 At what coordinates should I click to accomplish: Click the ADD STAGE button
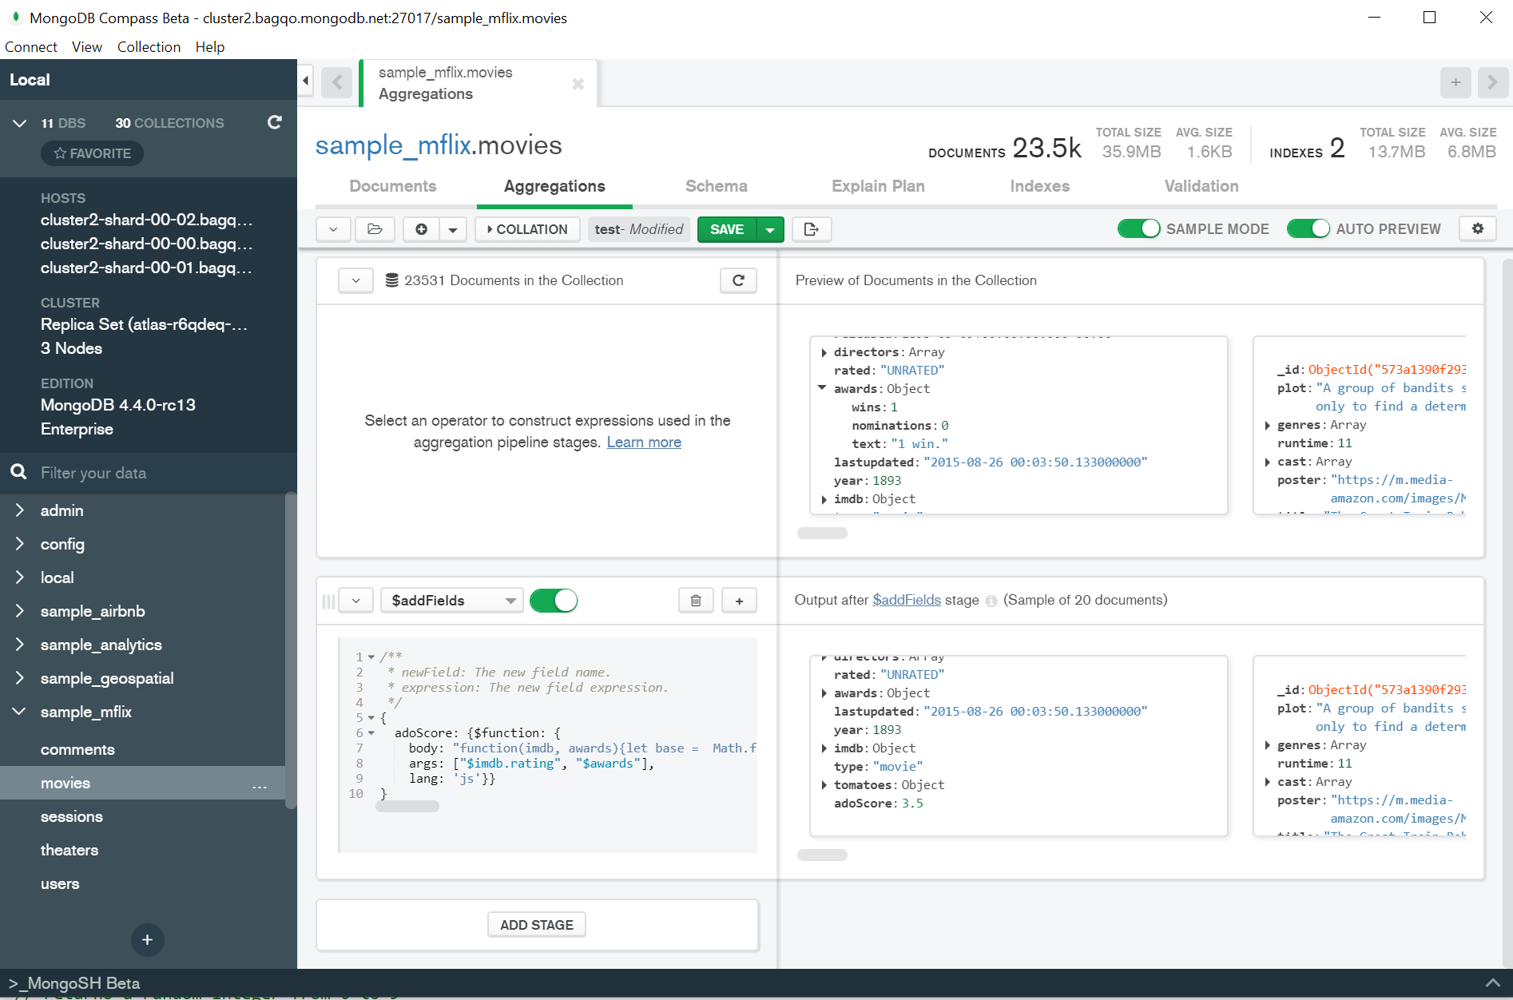coord(537,925)
